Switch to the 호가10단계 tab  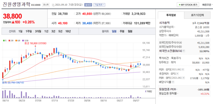197,15
